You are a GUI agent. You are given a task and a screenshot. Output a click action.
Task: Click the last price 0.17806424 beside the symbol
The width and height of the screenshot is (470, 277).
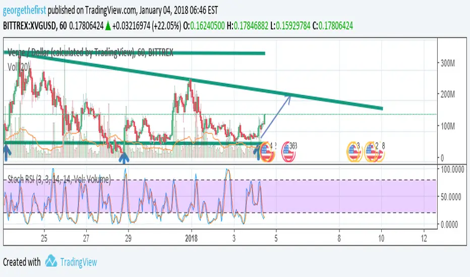[x=86, y=26]
